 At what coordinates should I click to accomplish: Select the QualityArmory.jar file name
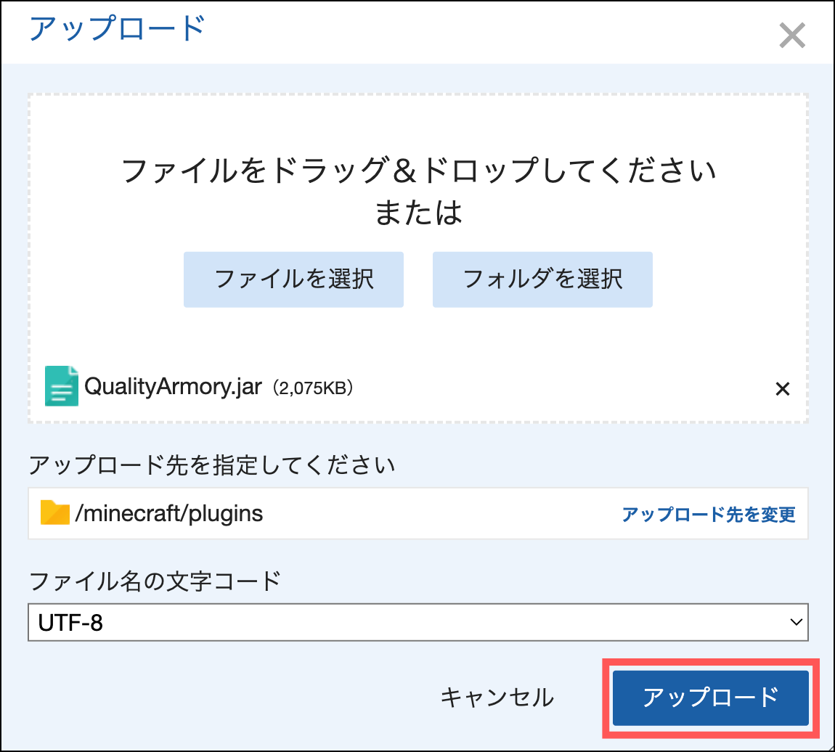coord(173,386)
